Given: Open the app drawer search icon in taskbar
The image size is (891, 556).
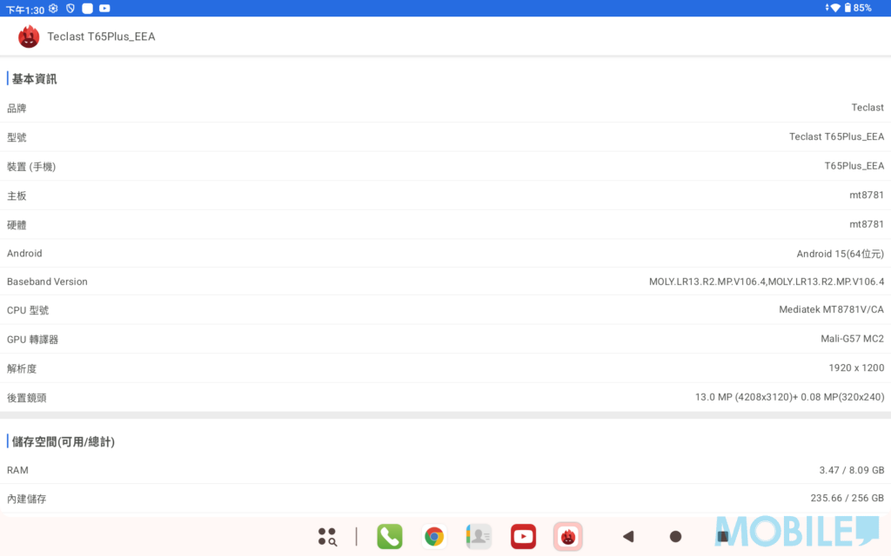Looking at the screenshot, I should click(x=327, y=537).
